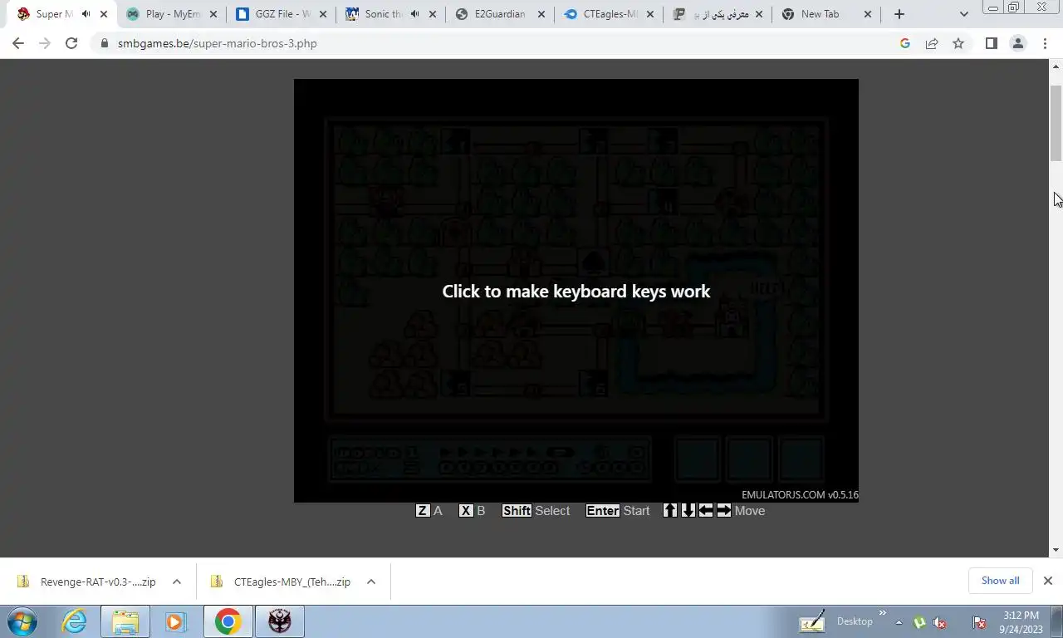Close the GGZ File tab
The width and height of the screenshot is (1063, 638).
[322, 14]
